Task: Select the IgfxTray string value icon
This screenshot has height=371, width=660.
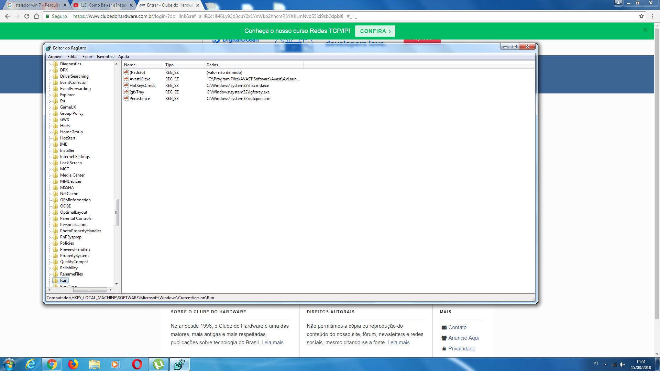Action: pos(126,92)
